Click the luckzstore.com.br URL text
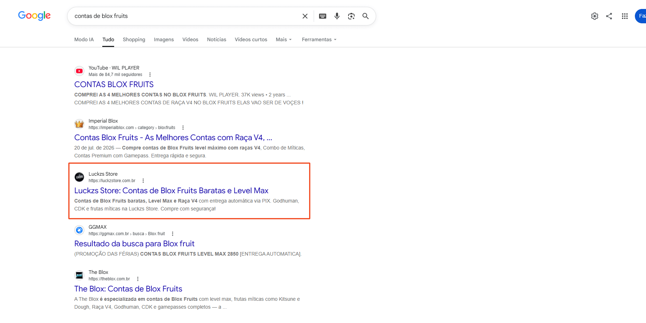This screenshot has width=646, height=323. click(x=112, y=181)
